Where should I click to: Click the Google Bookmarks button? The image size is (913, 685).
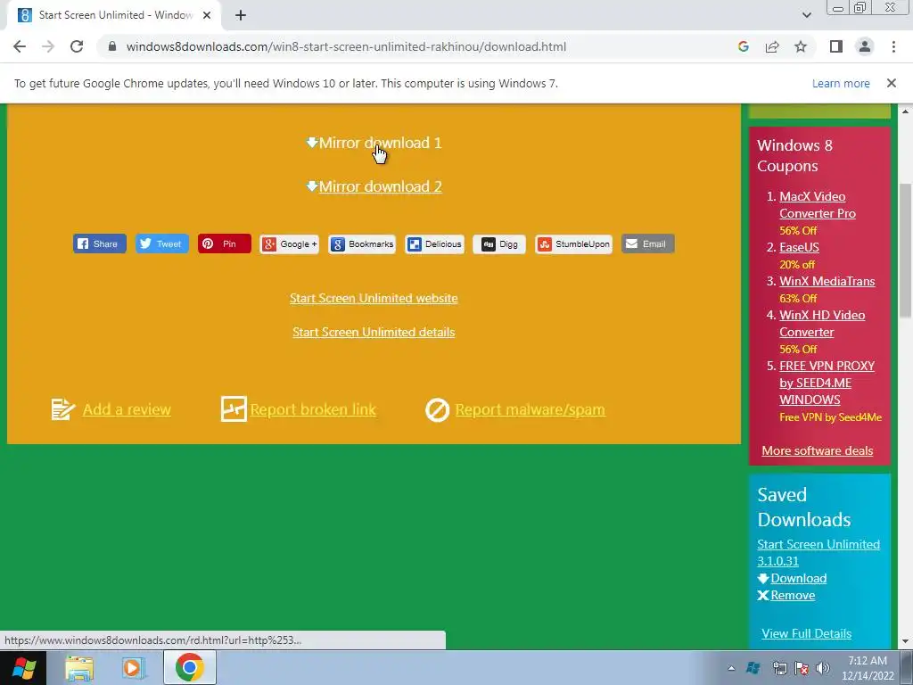coord(362,243)
